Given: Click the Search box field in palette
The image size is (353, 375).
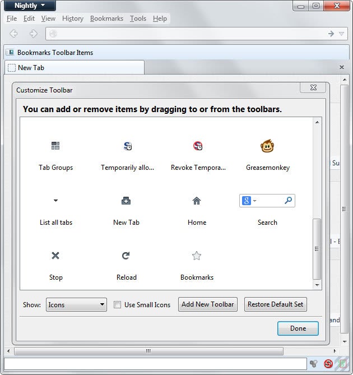Looking at the screenshot, I should pos(267,201).
